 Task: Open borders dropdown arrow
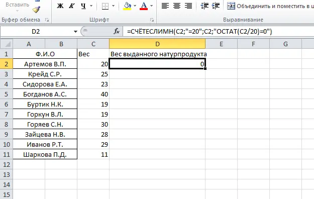pos(113,6)
